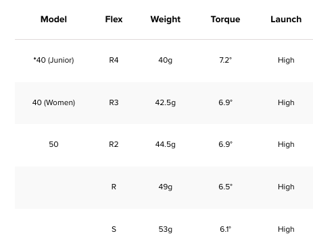Select the R2 flex cell

pos(114,144)
